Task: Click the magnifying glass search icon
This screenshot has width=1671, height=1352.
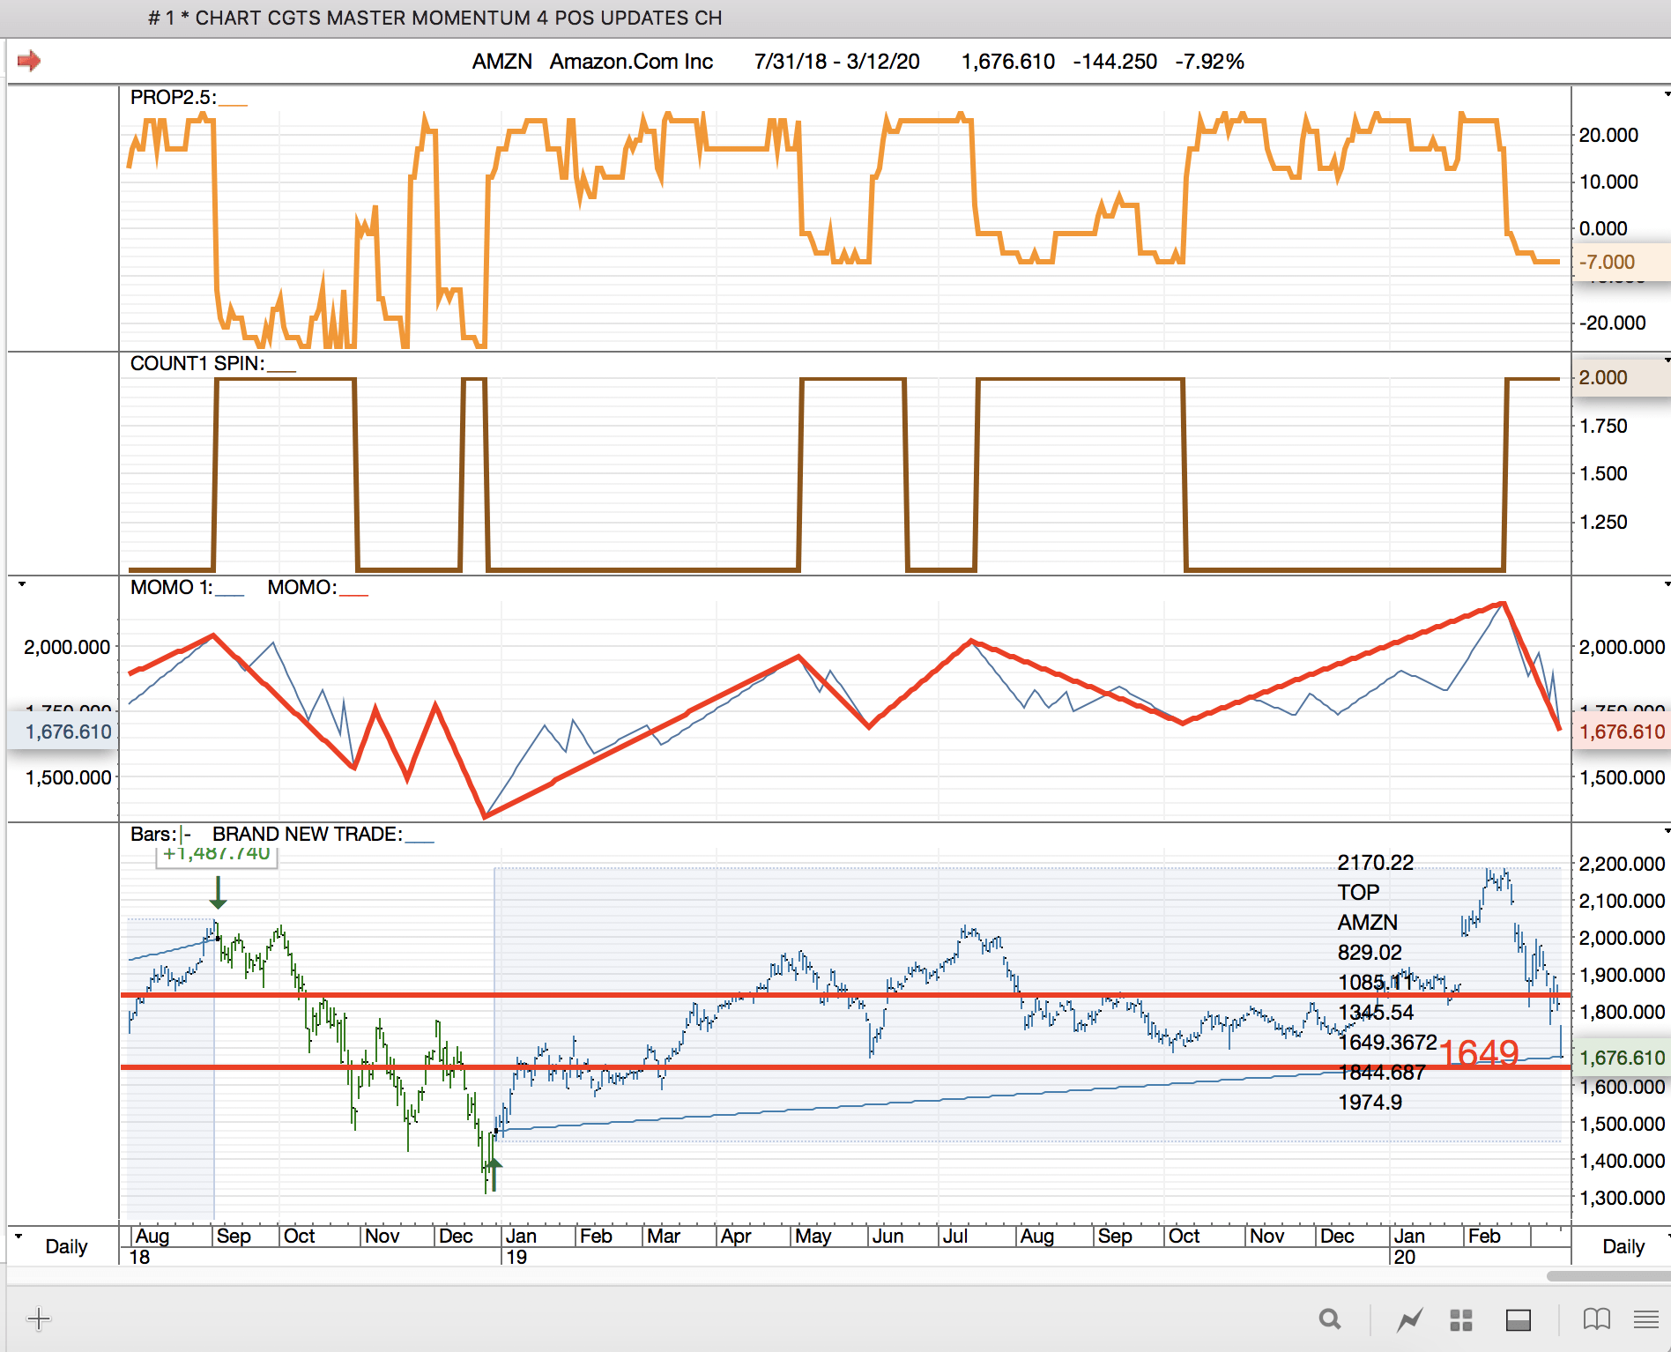Action: pyautogui.click(x=1330, y=1319)
